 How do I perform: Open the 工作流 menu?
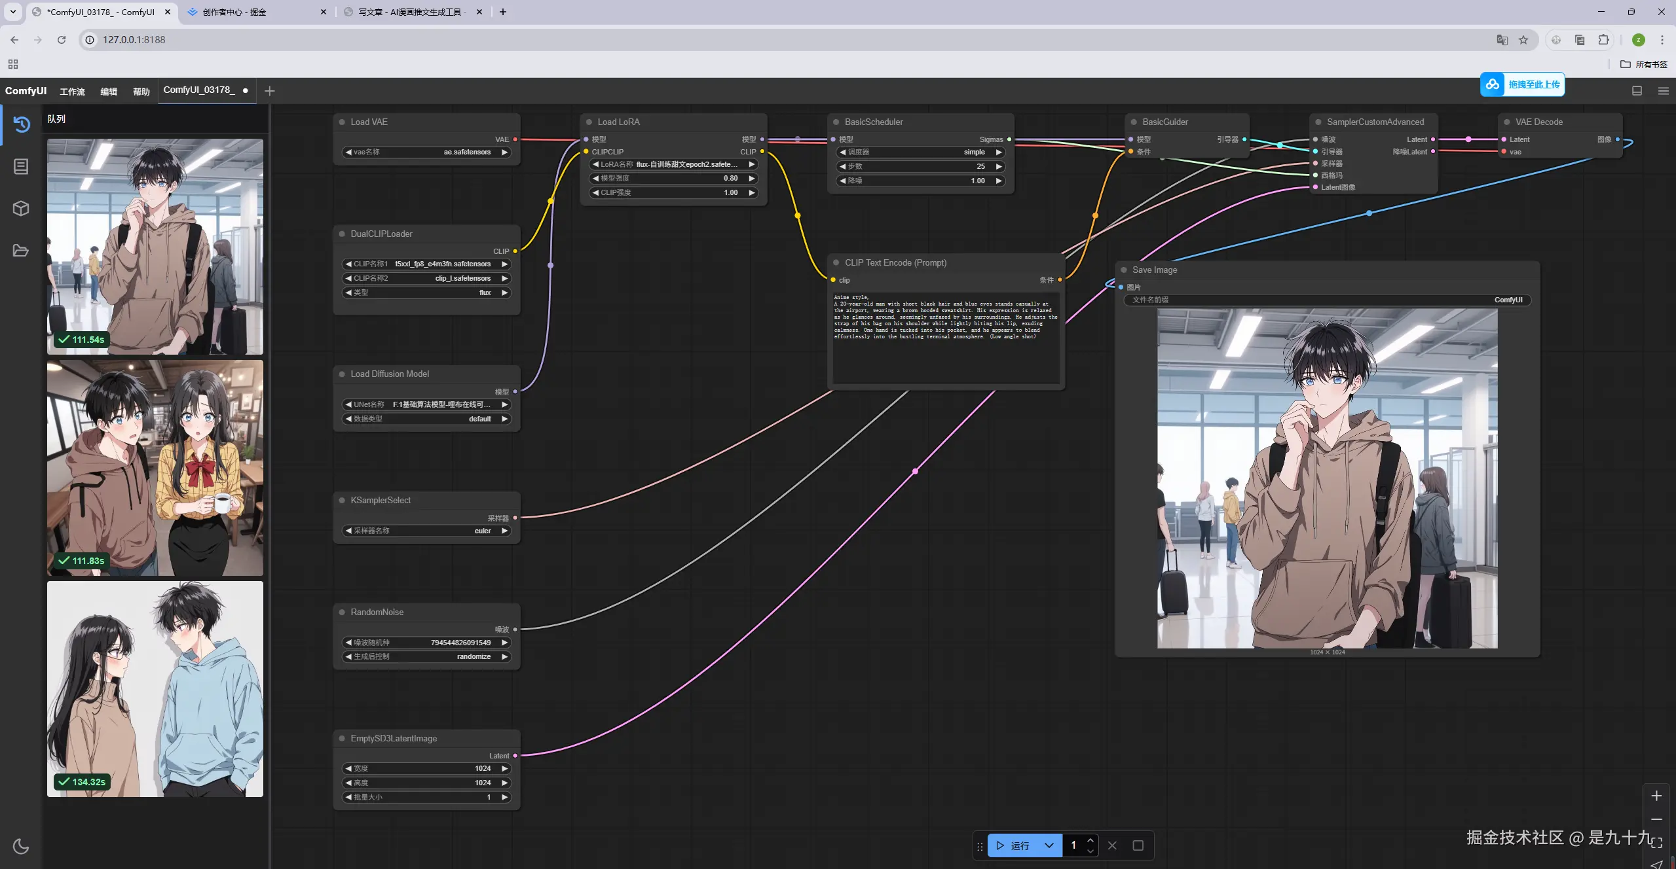[72, 92]
